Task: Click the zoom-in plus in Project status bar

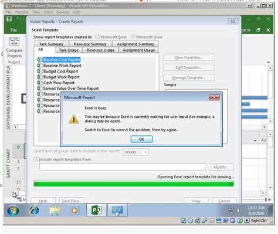Action: 269,199
